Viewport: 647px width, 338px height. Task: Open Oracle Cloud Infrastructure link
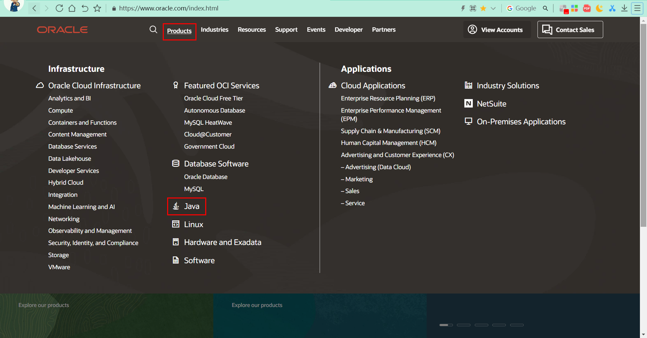(94, 86)
